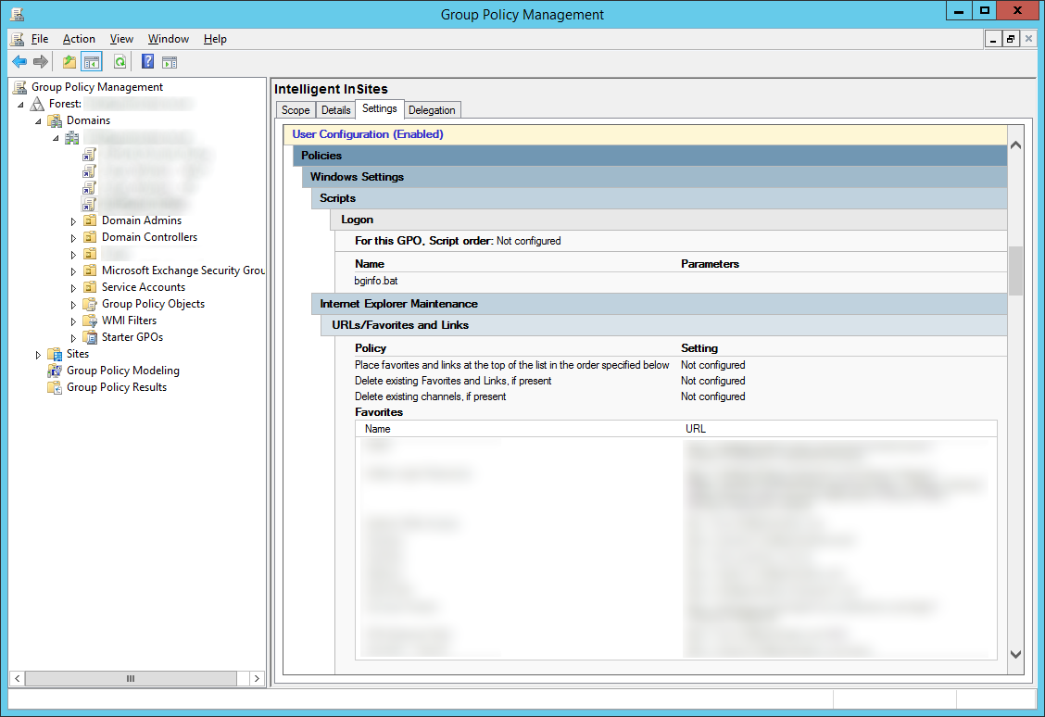Click the Forward arrow in the toolbar
The image size is (1045, 717).
(41, 62)
